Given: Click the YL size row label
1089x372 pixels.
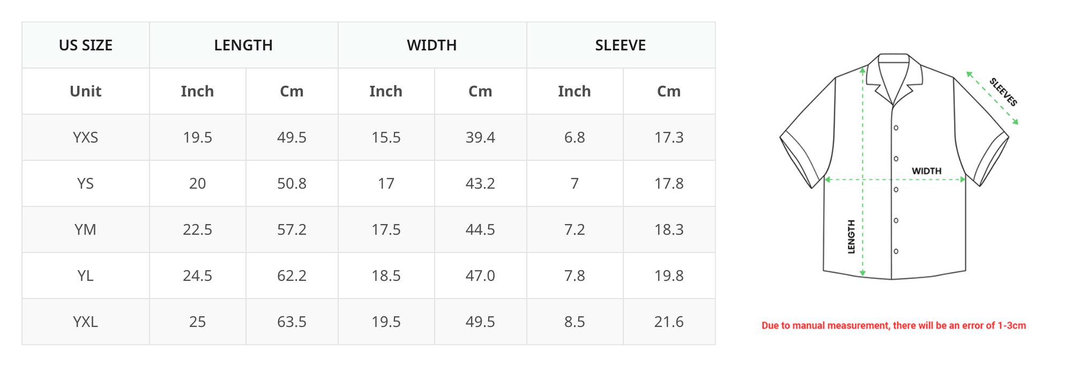Looking at the screenshot, I should tap(86, 276).
